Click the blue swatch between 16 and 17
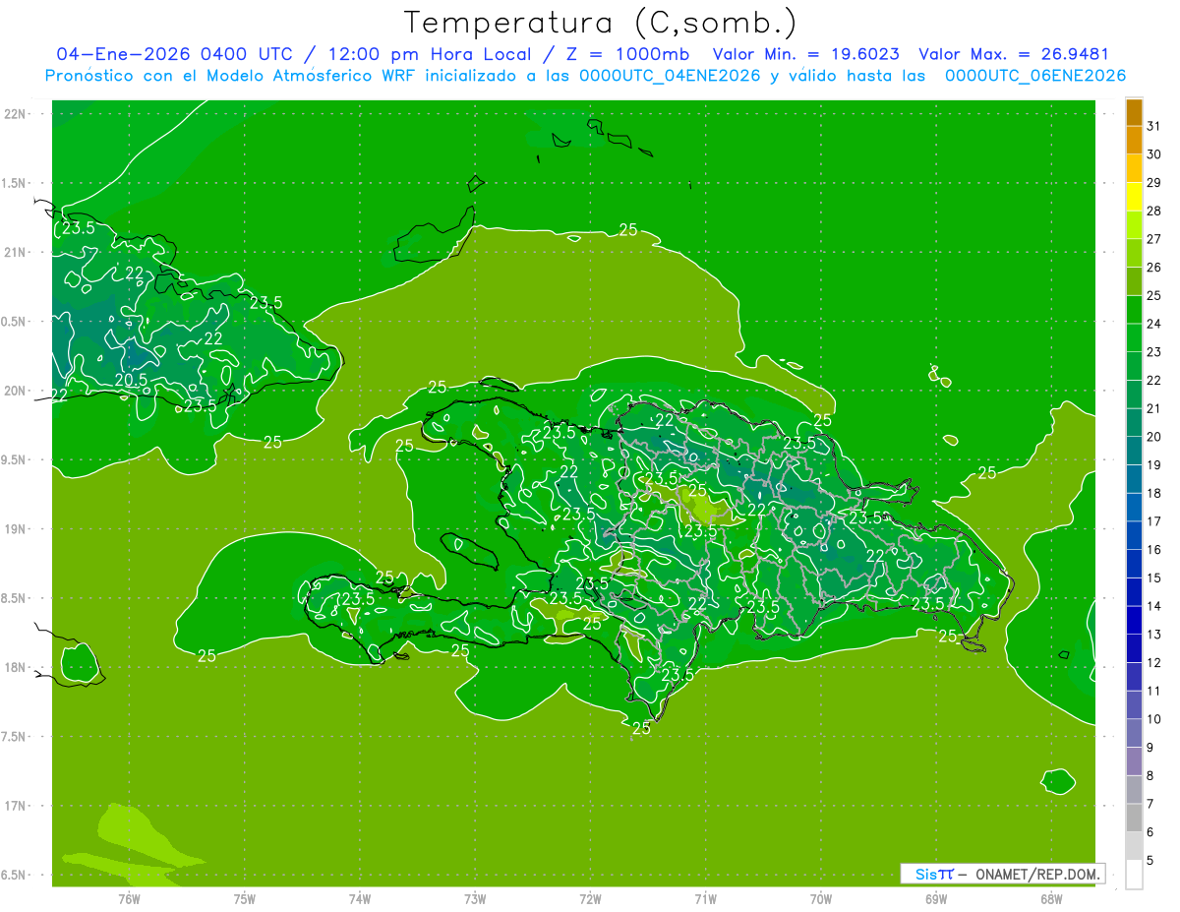The image size is (1180, 912). click(1134, 536)
